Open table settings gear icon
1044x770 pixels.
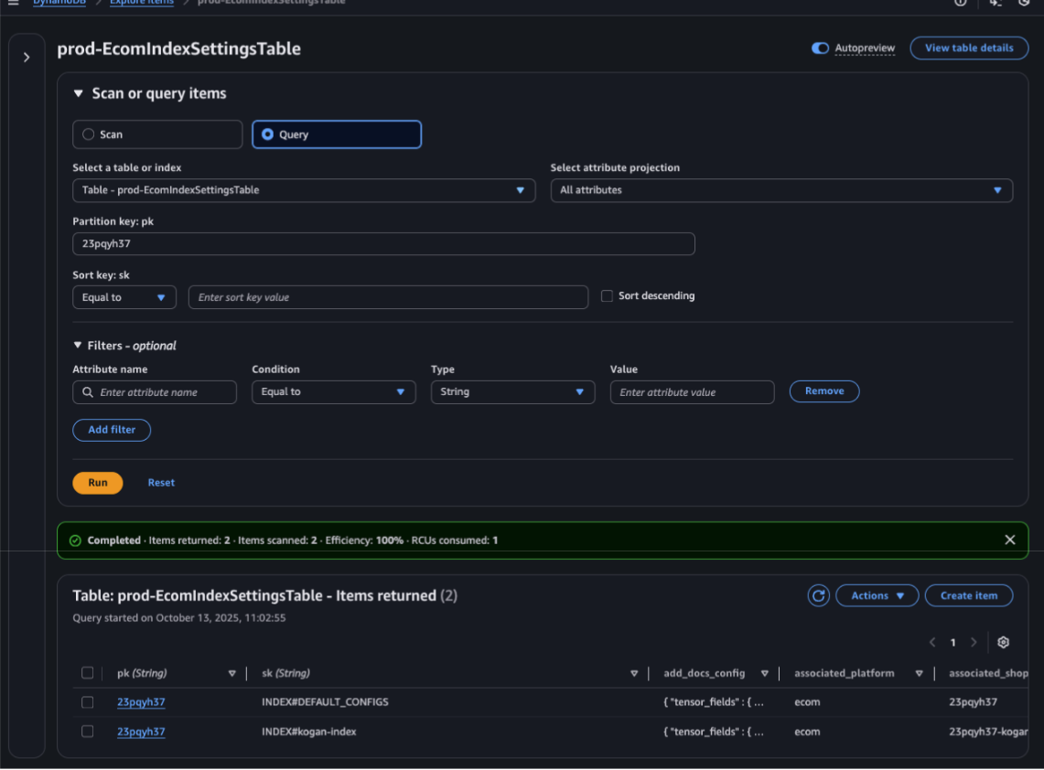pos(1003,642)
